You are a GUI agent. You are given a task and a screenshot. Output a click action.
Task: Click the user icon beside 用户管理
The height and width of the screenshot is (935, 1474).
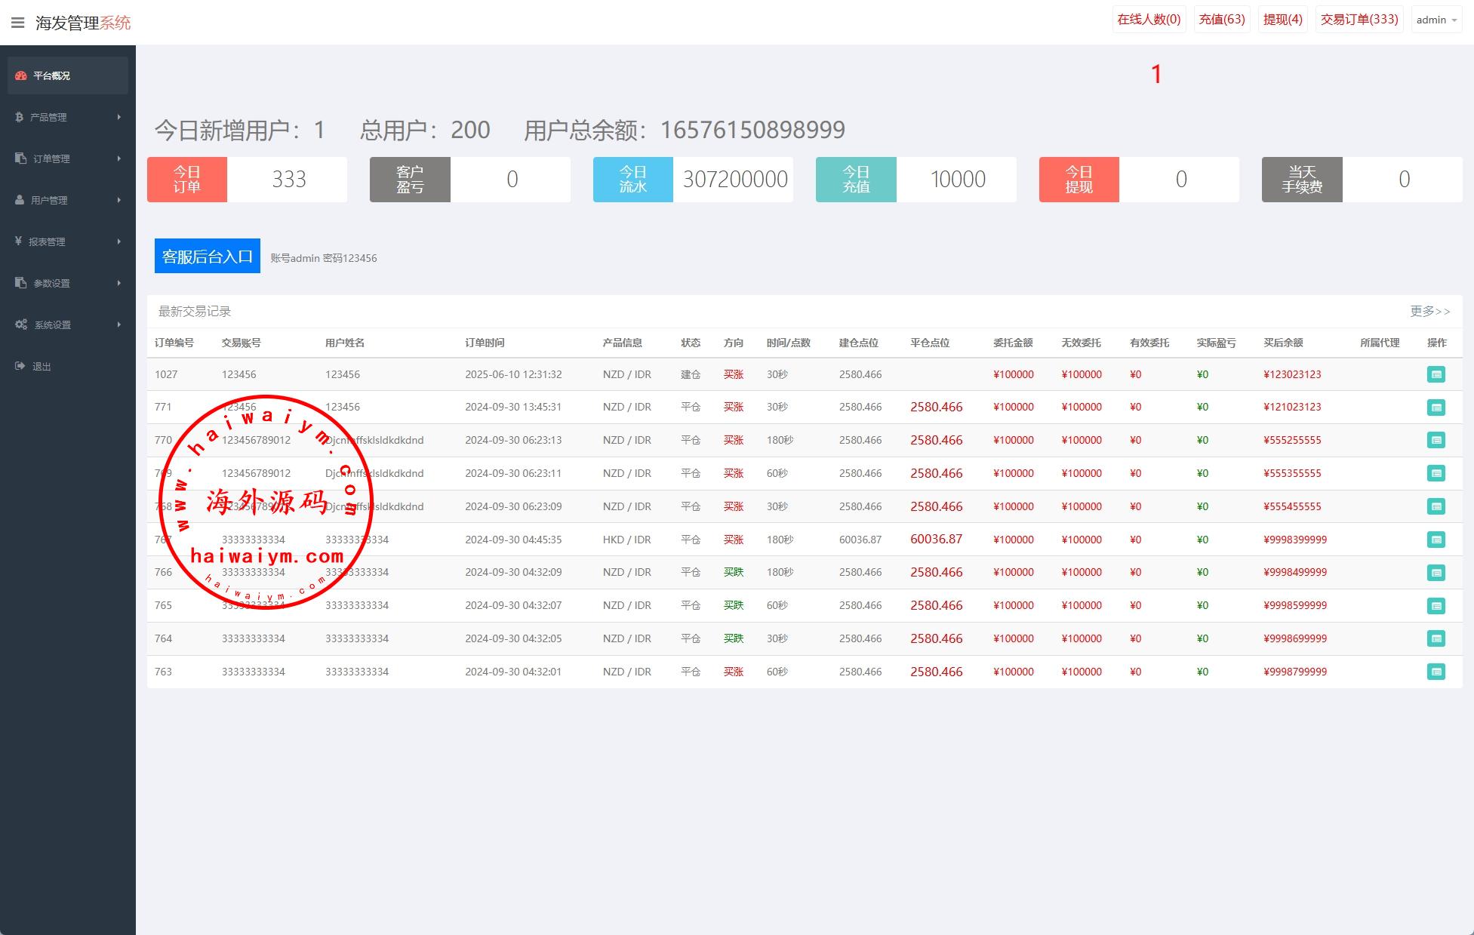coord(20,200)
